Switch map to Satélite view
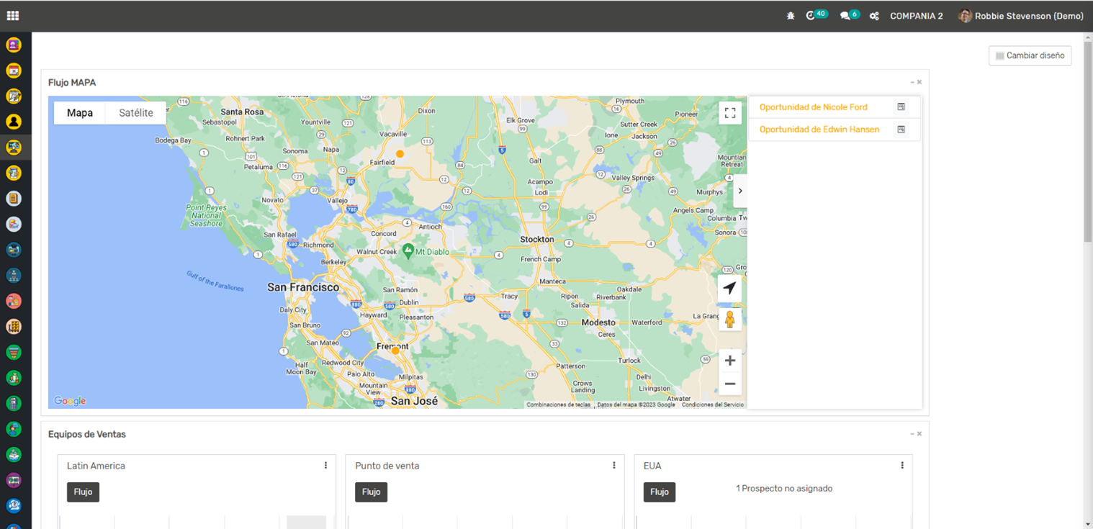The width and height of the screenshot is (1093, 529). 136,113
